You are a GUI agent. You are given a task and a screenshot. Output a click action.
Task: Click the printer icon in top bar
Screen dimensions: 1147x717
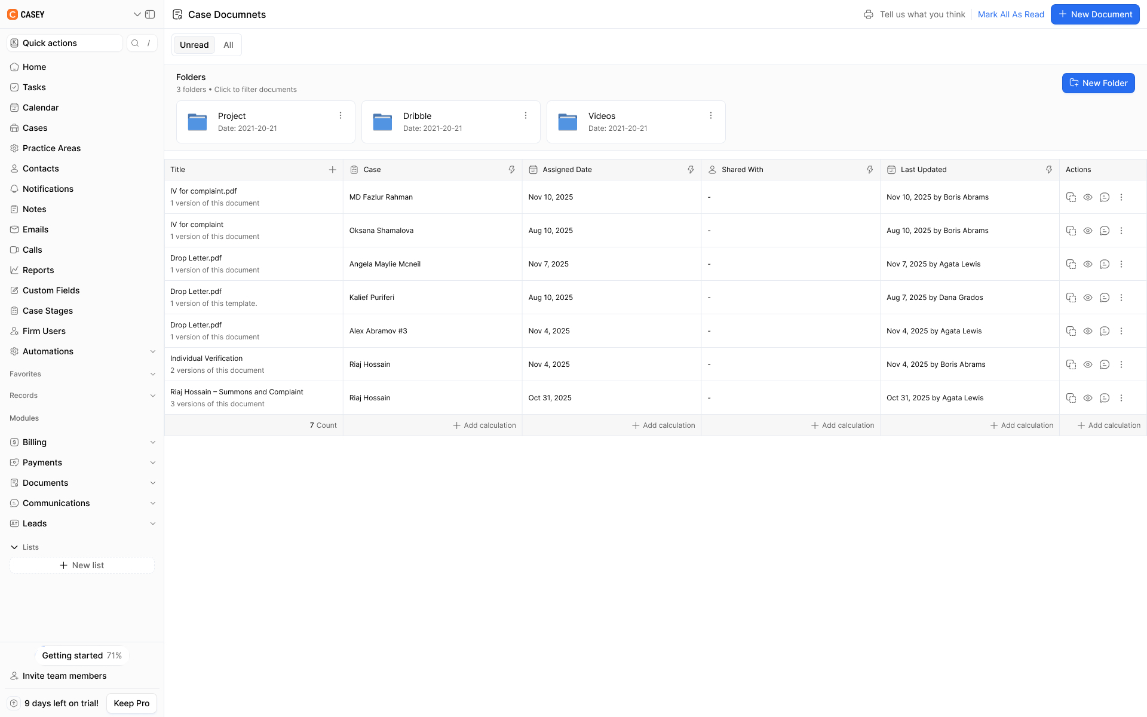(x=869, y=14)
